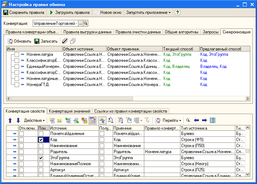Click the Имя column header
The width and height of the screenshot is (257, 184).
[x=34, y=49]
